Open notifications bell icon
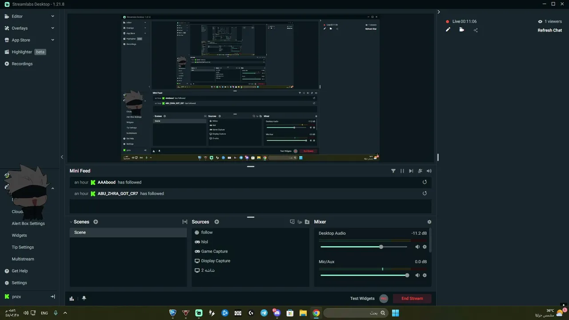 (84, 298)
